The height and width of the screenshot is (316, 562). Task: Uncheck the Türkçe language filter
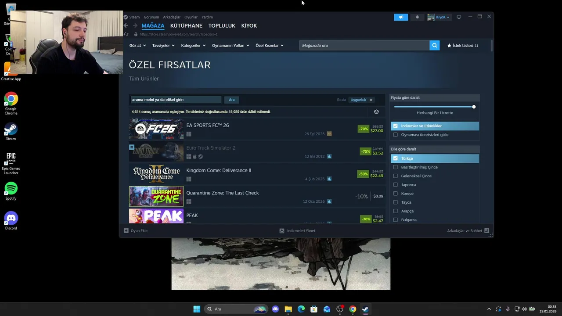pos(396,158)
